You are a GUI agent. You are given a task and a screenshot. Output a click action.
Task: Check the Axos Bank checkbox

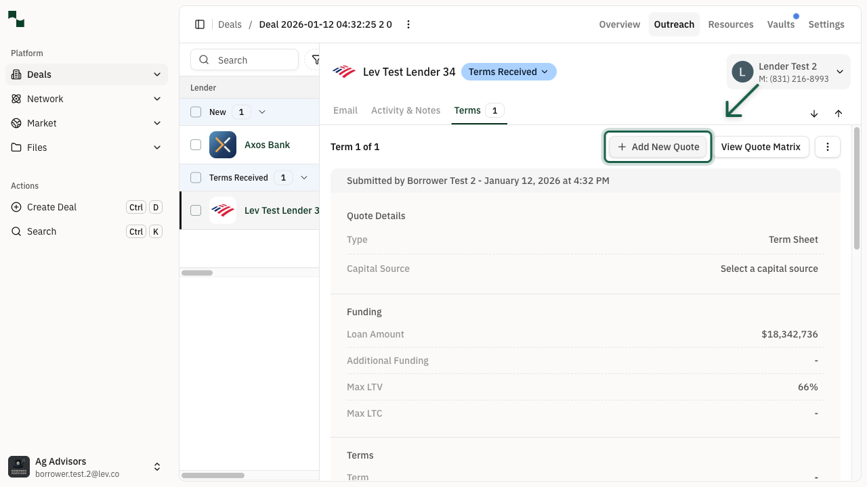pyautogui.click(x=196, y=145)
